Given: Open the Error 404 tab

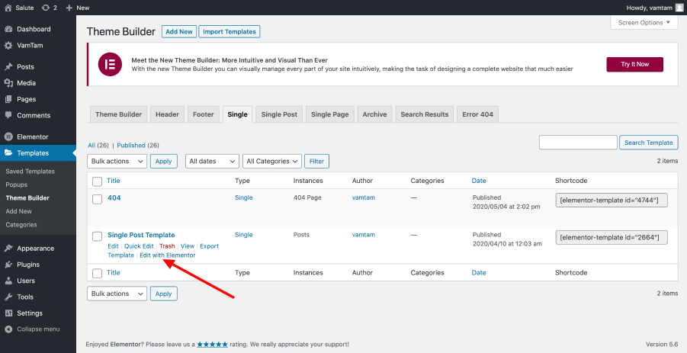Looking at the screenshot, I should pos(477,114).
